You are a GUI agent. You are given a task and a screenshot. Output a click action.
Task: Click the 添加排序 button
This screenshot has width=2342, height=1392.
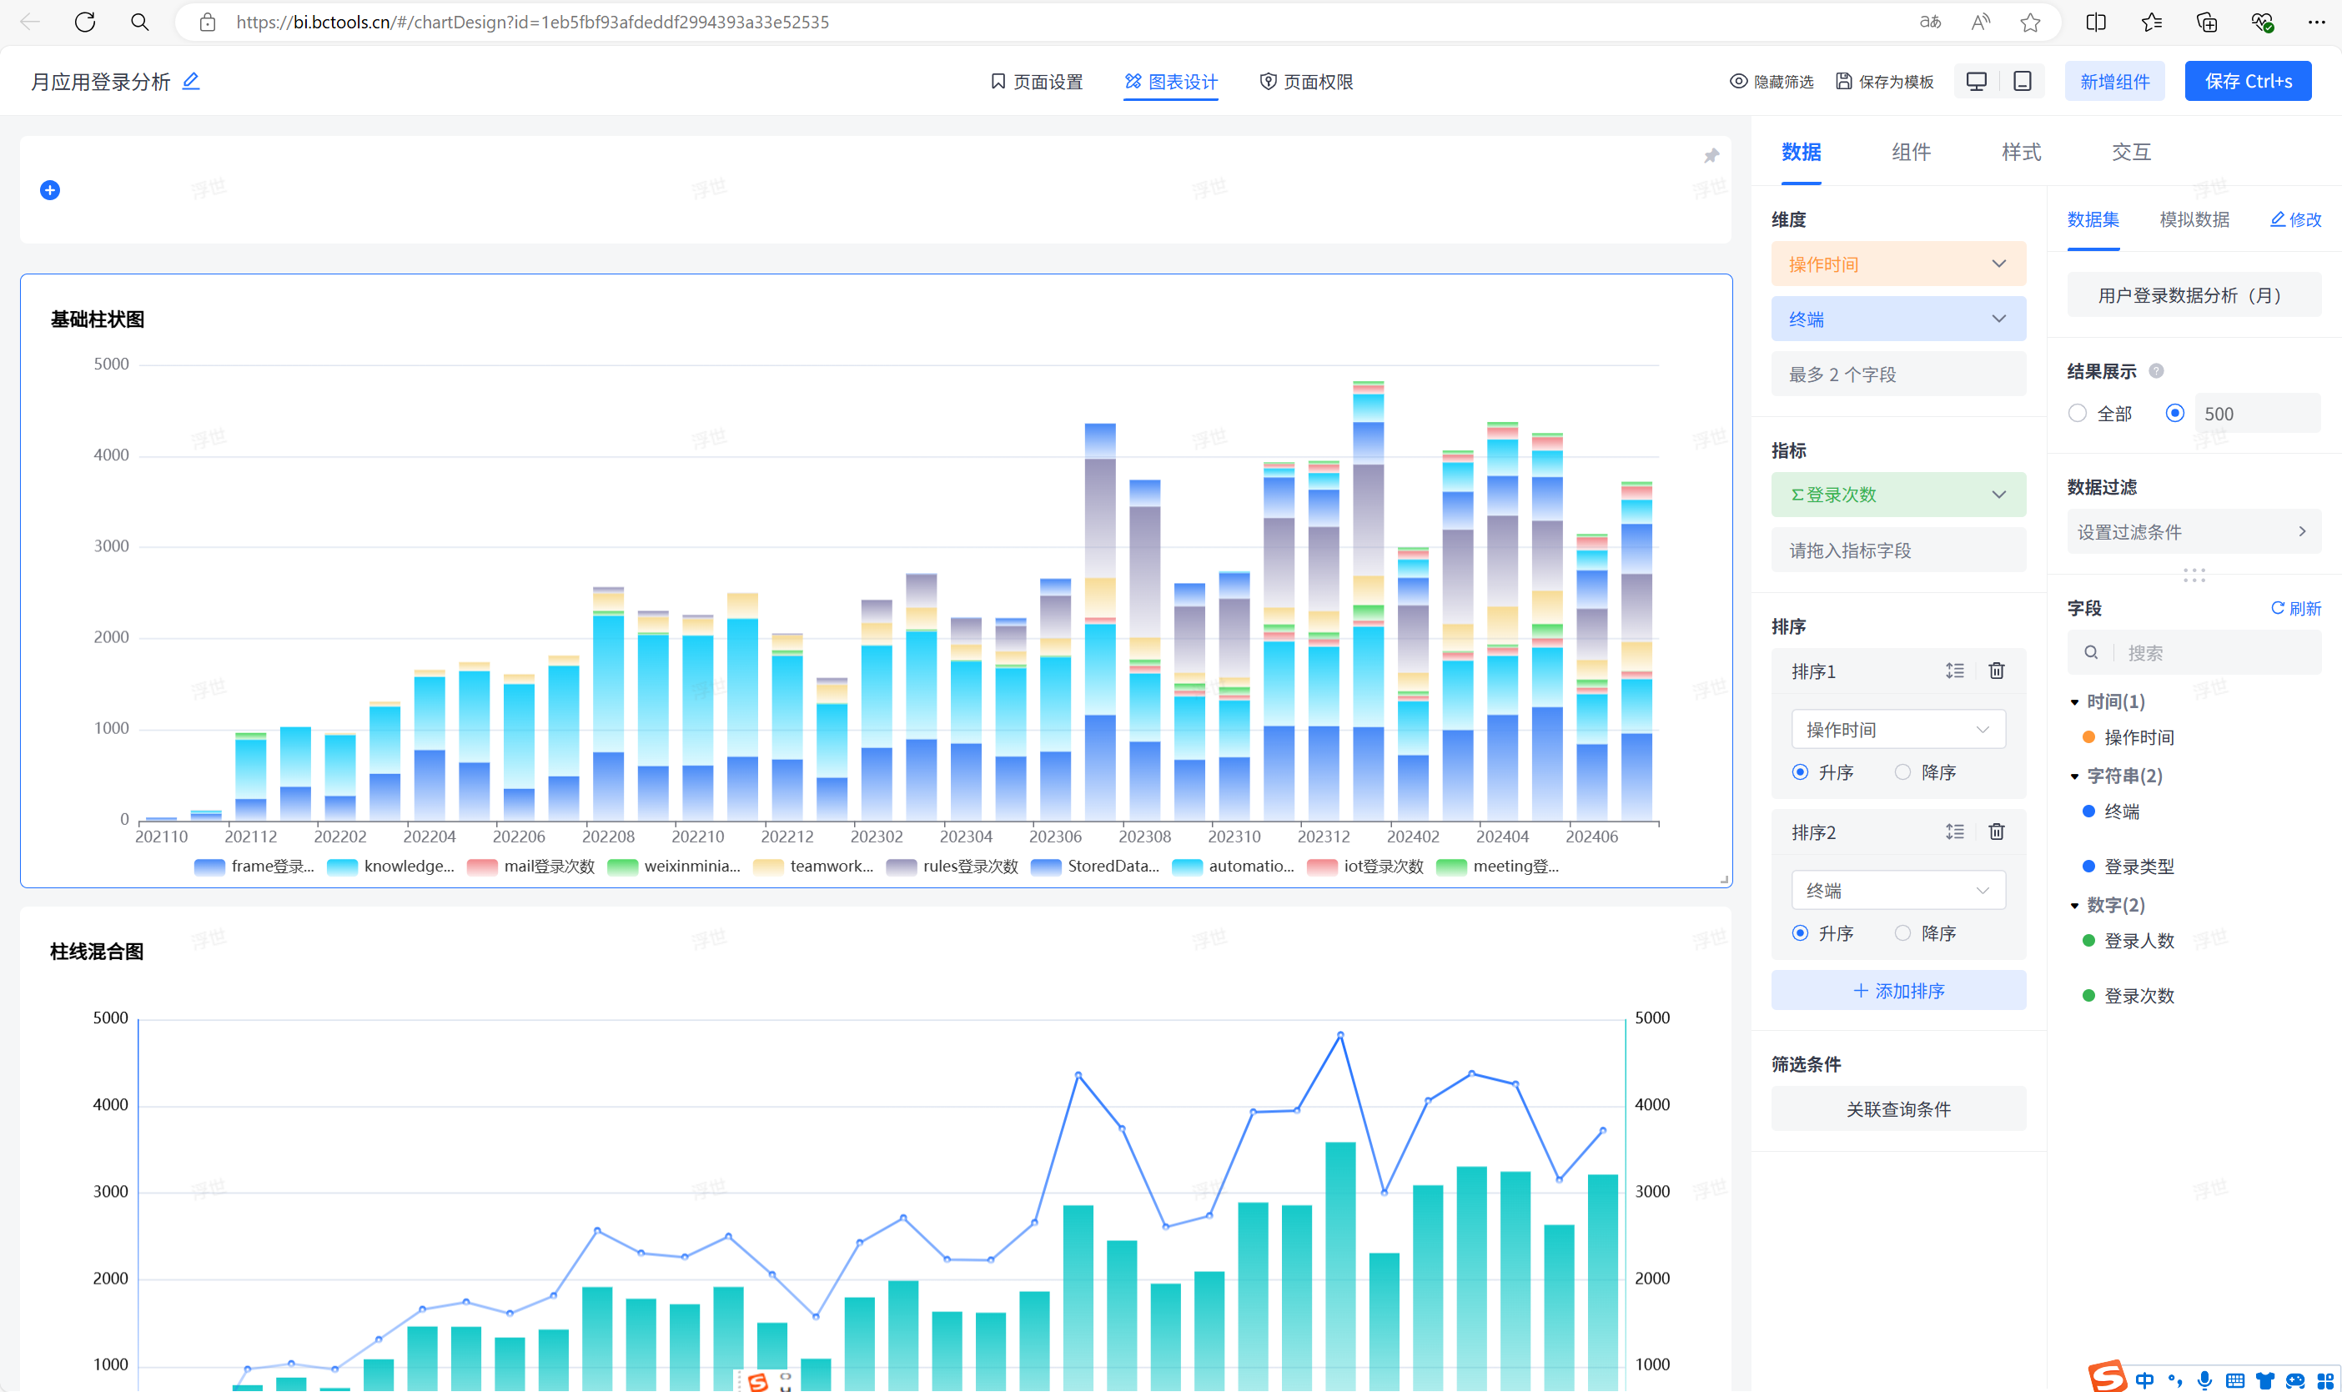pos(1897,991)
